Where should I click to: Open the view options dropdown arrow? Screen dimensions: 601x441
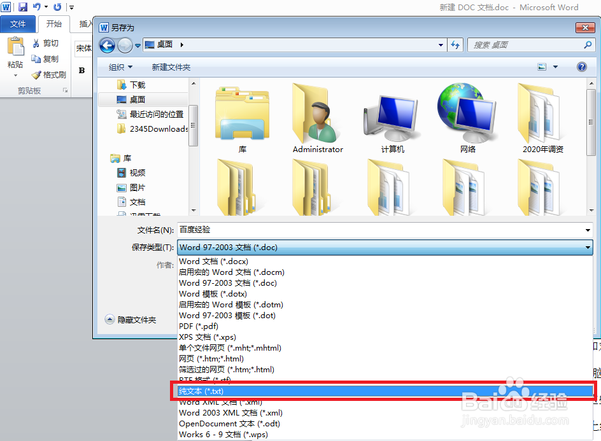[x=555, y=67]
